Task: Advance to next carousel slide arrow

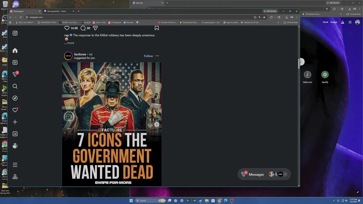Action: click(x=157, y=124)
